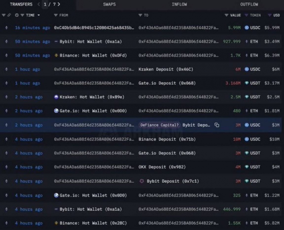Viewport: 284px width, 230px height.
Task: Open the 16 minutes ago transaction
Action: (33, 28)
